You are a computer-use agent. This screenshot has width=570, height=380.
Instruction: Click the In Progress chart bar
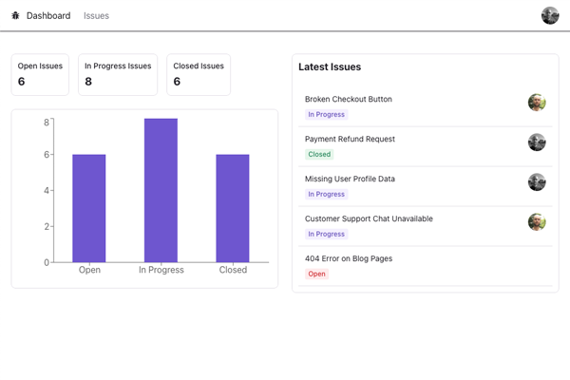tap(161, 190)
